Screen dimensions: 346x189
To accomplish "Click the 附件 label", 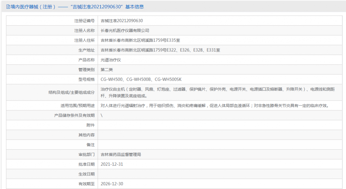I will pyautogui.click(x=91, y=125).
